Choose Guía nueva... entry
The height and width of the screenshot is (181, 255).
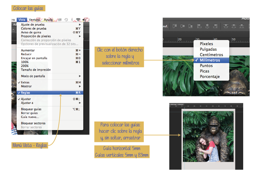coord(50,117)
